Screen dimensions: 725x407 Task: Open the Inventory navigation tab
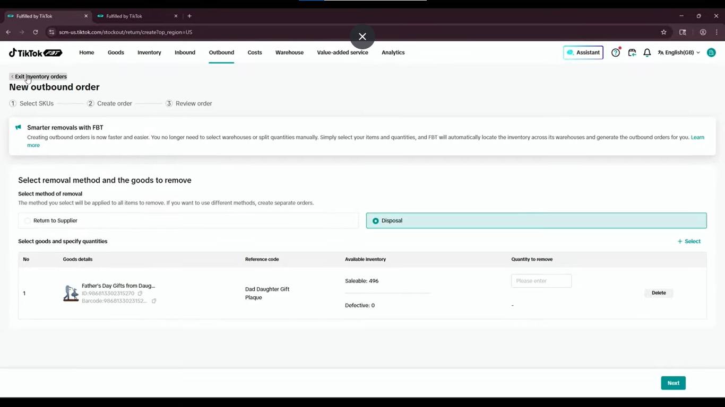[x=149, y=52]
